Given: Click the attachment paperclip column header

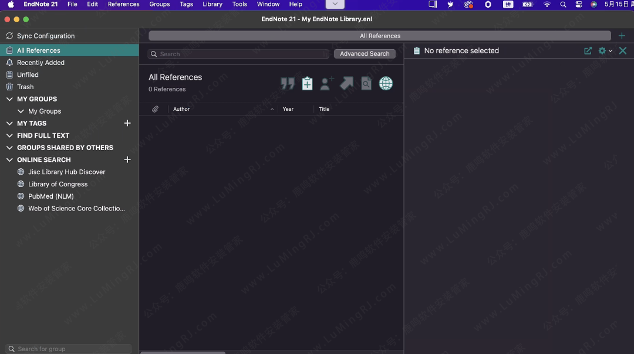Looking at the screenshot, I should (x=155, y=109).
